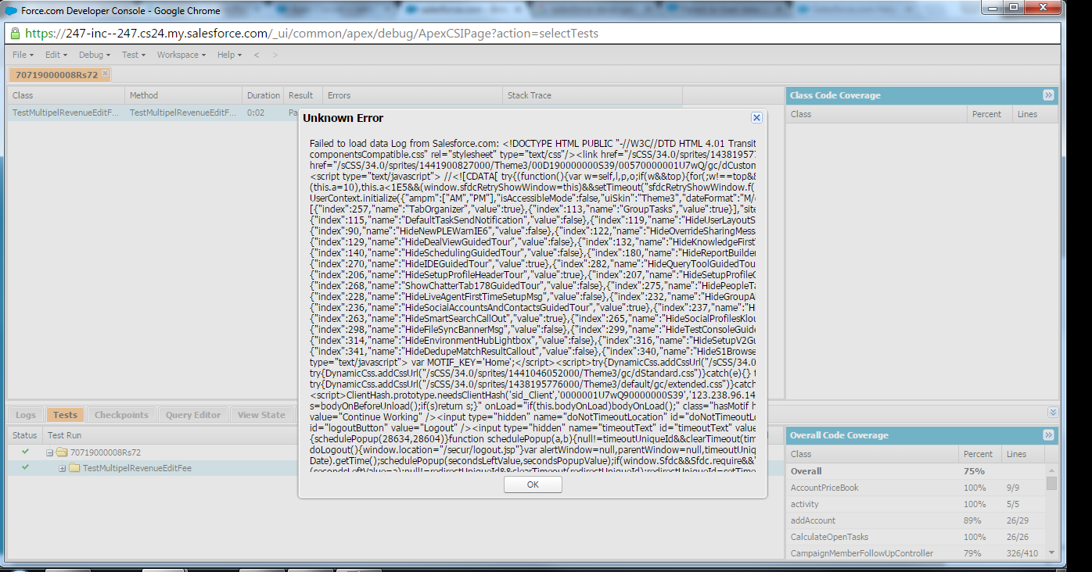This screenshot has width=1092, height=572.
Task: Minimize the Developer Console Chrome window
Action: [992, 7]
